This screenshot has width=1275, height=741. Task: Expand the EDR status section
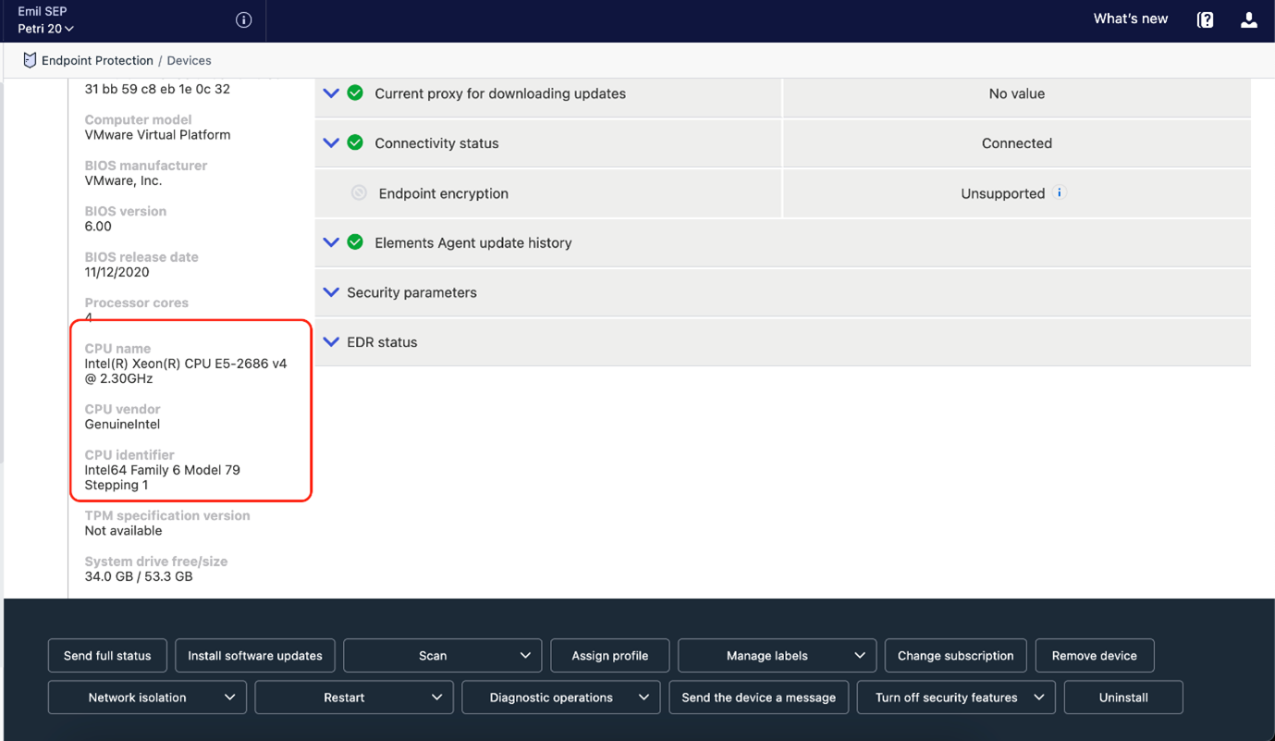pos(331,342)
